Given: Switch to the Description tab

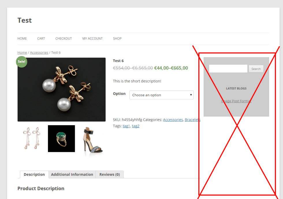Looking at the screenshot, I should (x=34, y=174).
